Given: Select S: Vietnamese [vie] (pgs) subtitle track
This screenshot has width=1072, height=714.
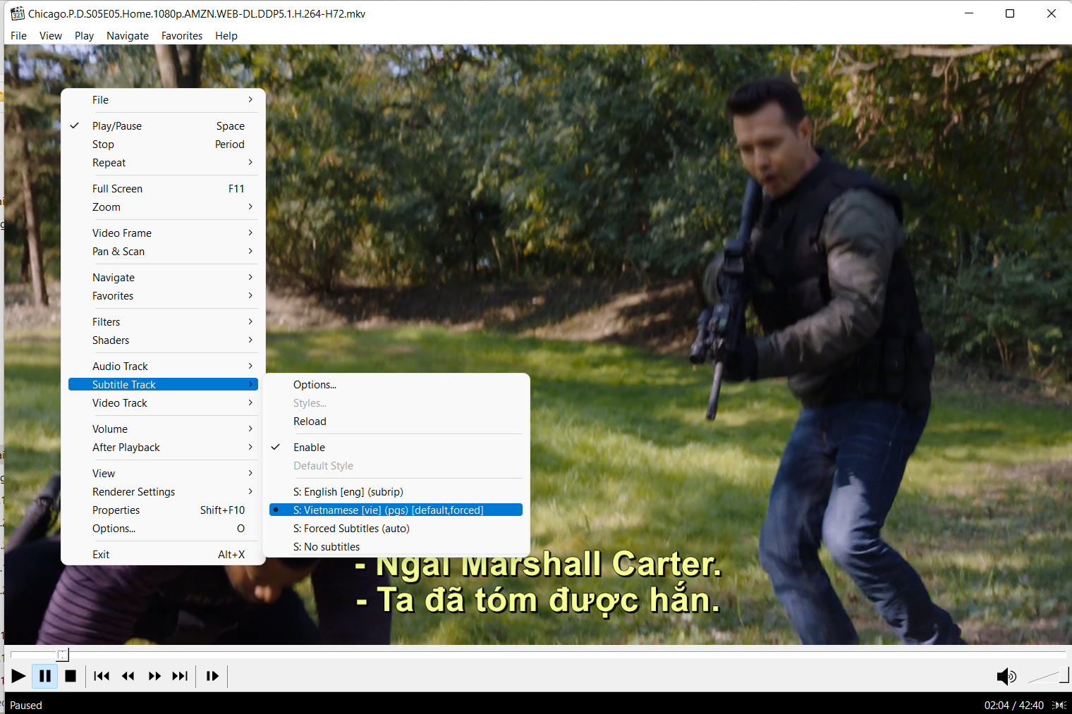Looking at the screenshot, I should [396, 510].
